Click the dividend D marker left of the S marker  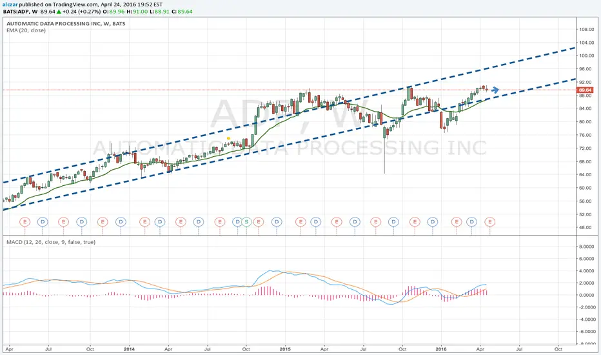coord(237,222)
